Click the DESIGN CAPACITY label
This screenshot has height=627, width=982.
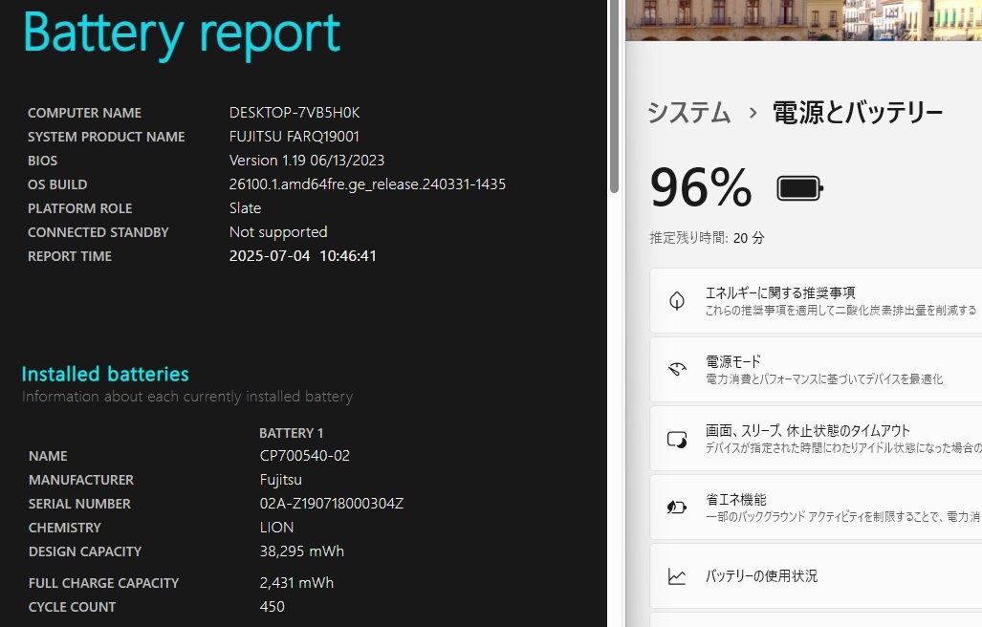point(85,551)
